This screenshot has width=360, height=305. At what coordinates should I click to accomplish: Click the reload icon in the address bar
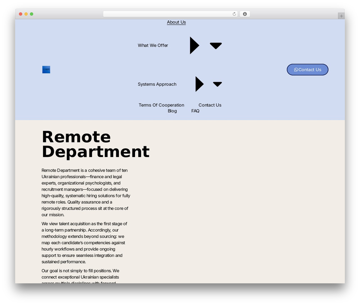tap(234, 14)
